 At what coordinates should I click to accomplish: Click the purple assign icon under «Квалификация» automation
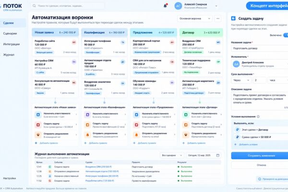pyautogui.click(x=87, y=115)
